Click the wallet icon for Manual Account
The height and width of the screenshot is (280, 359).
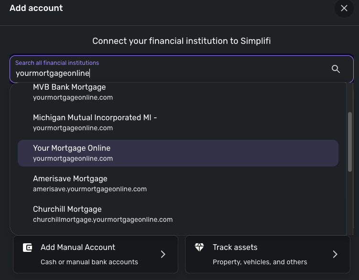tap(28, 248)
